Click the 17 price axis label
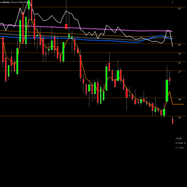The image size is (187, 187). click(x=179, y=72)
